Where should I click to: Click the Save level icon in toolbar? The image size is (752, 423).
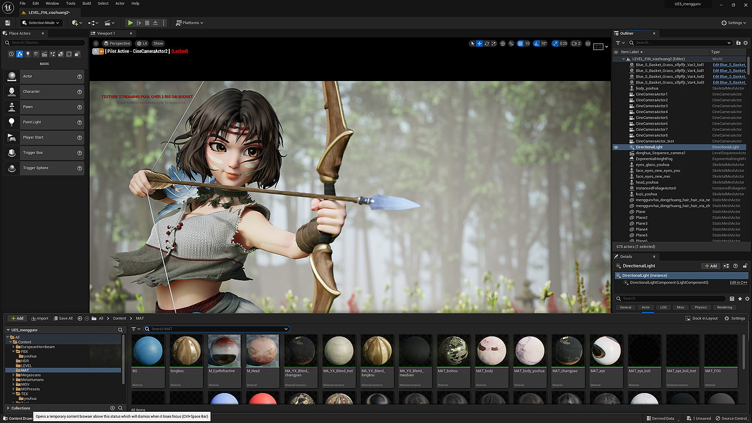[x=8, y=23]
